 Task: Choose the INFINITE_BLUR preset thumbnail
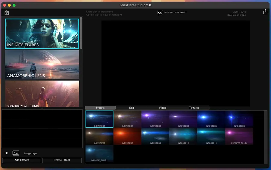tap(239, 136)
